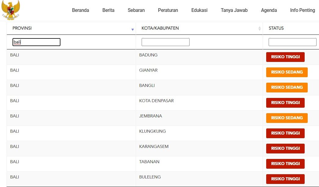Click the Status filter input box

coord(292,42)
